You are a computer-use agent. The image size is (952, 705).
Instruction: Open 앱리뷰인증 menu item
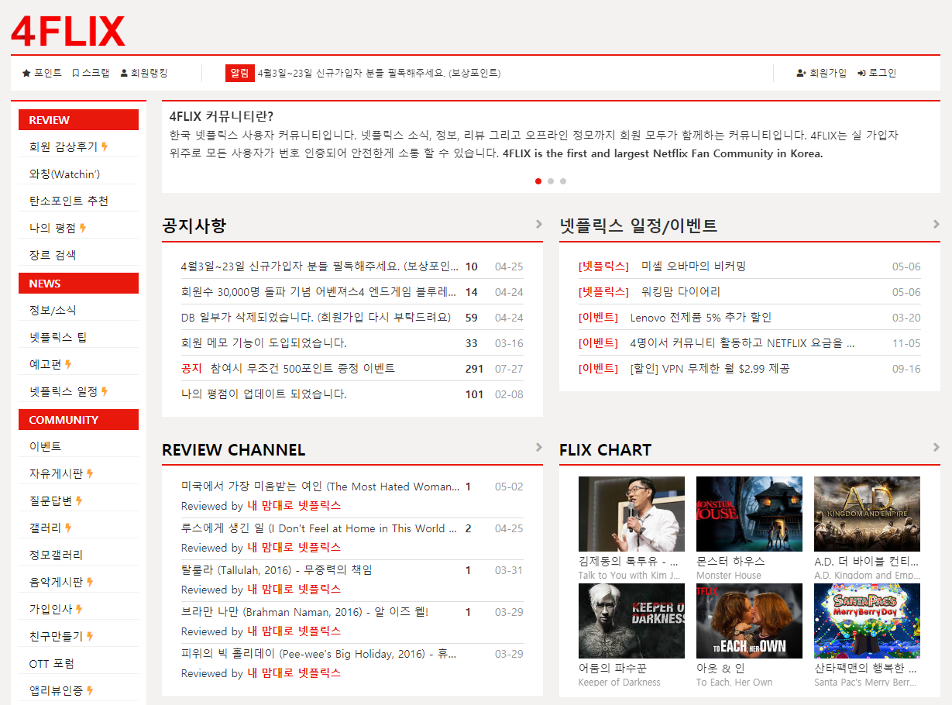point(61,690)
